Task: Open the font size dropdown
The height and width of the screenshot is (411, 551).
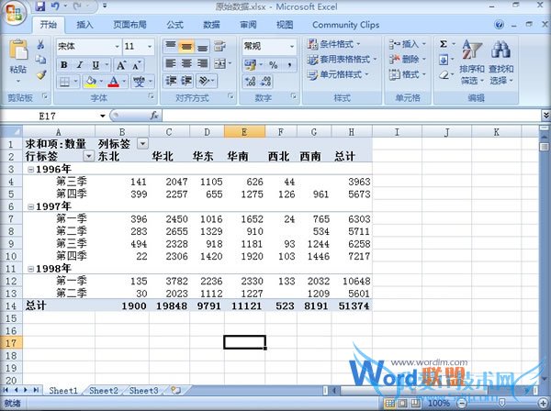Action: point(150,47)
